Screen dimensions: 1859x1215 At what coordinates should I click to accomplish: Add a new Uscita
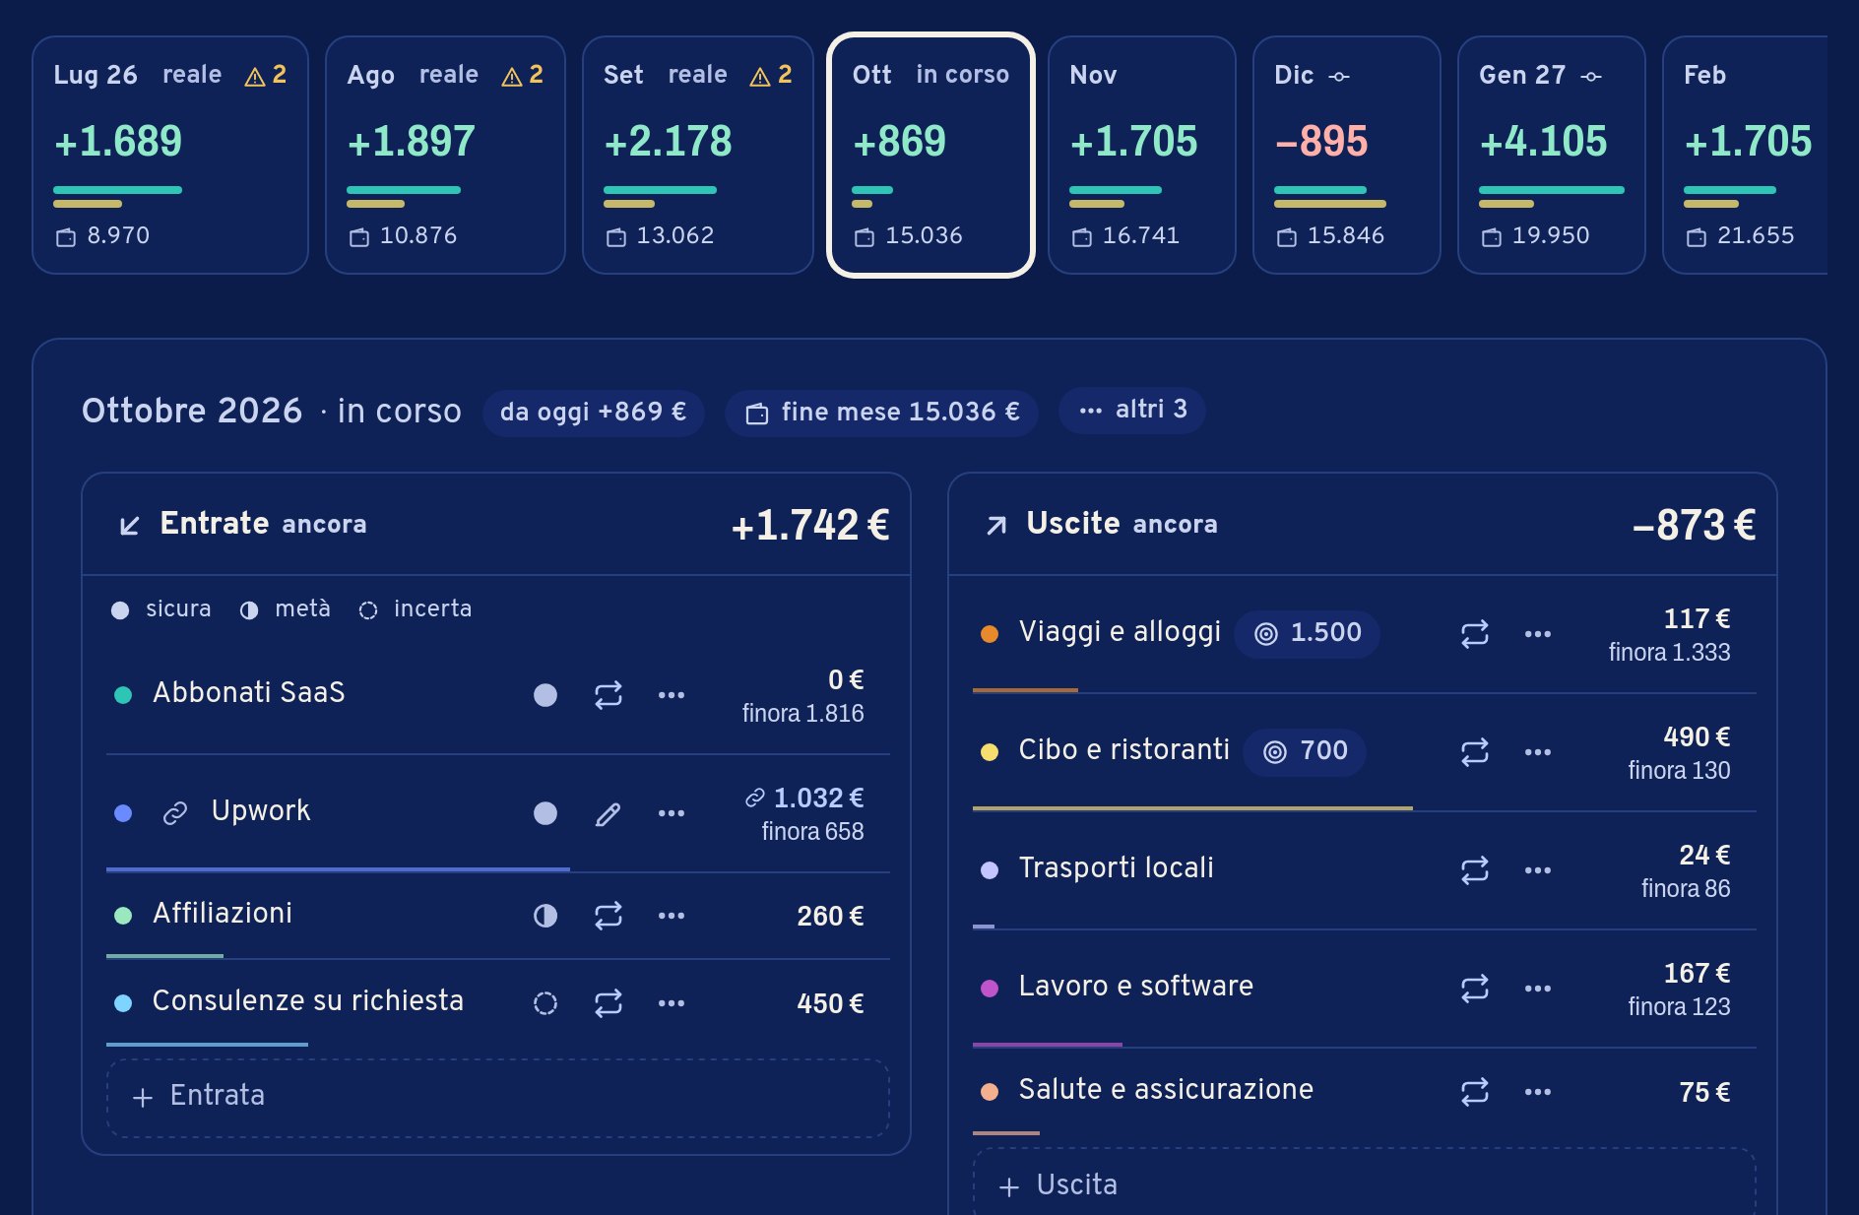[x=1365, y=1183]
